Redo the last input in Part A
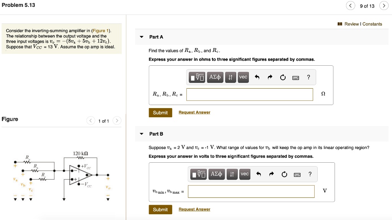Viewport: 392px width, 220px height. point(270,77)
